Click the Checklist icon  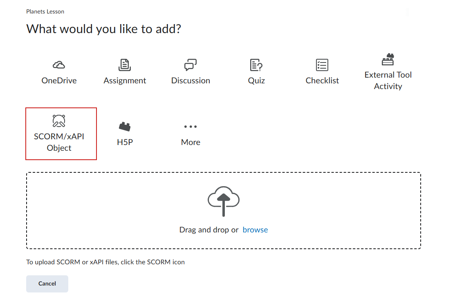click(322, 65)
